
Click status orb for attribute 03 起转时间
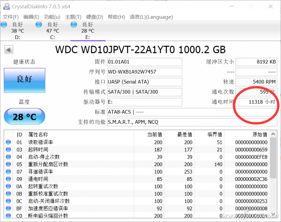click(x=9, y=150)
